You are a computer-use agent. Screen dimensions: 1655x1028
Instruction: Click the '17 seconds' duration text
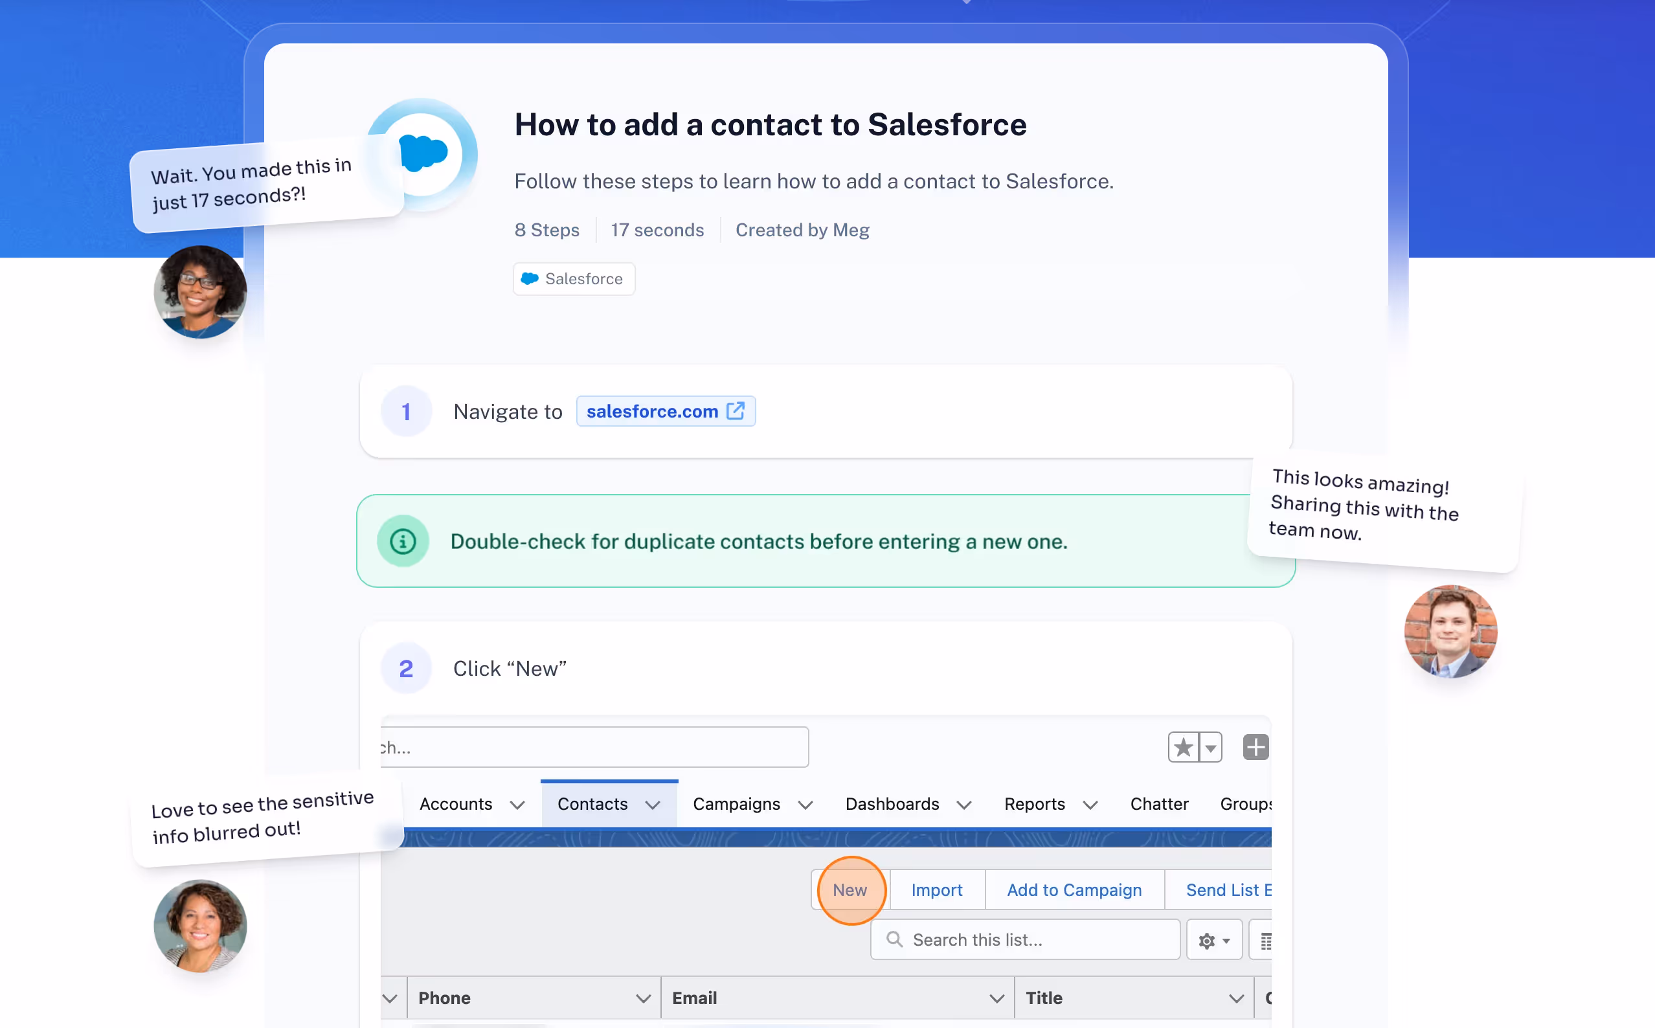(657, 230)
